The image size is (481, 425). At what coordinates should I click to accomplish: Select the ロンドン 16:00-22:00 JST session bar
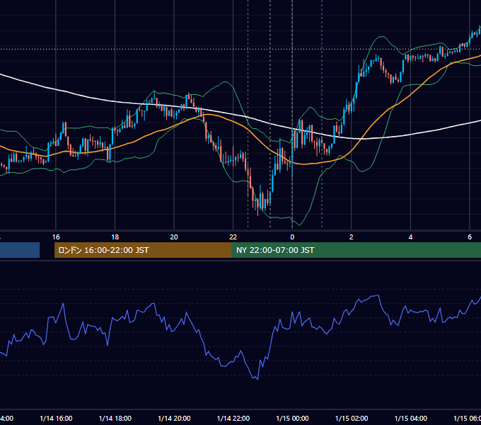tap(143, 250)
